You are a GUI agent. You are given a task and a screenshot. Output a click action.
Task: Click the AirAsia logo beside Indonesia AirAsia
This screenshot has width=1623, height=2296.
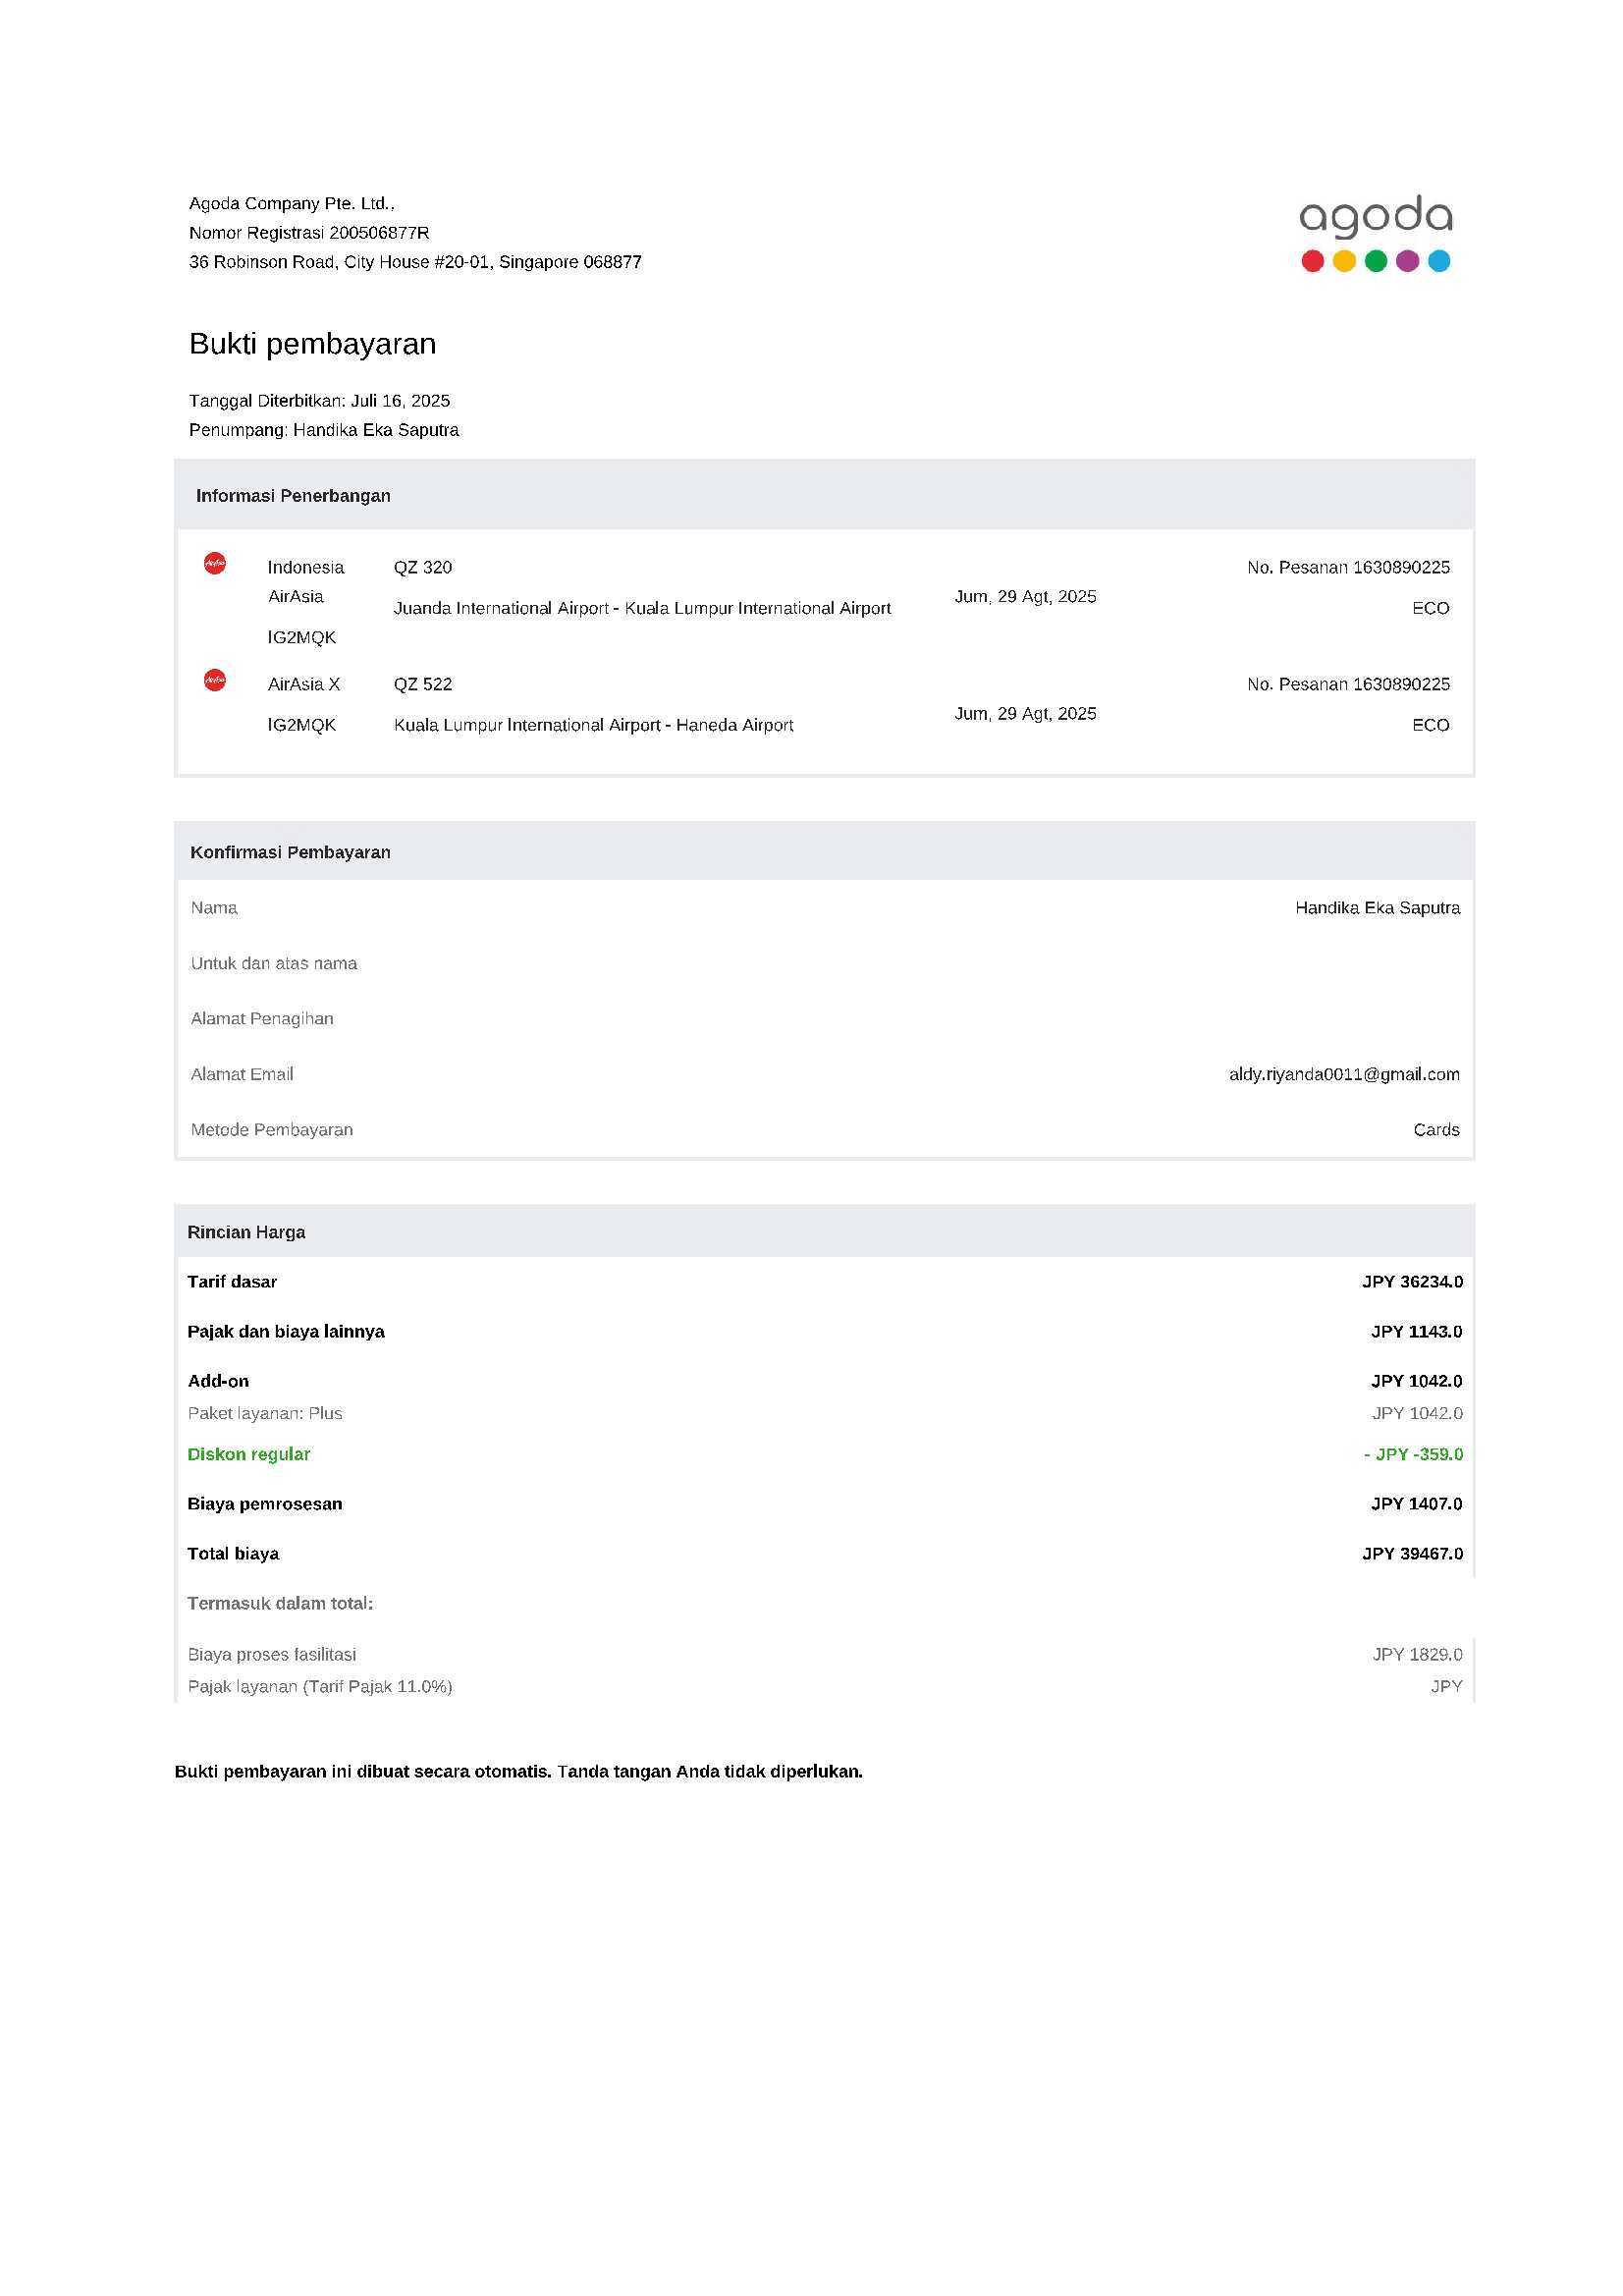(215, 563)
